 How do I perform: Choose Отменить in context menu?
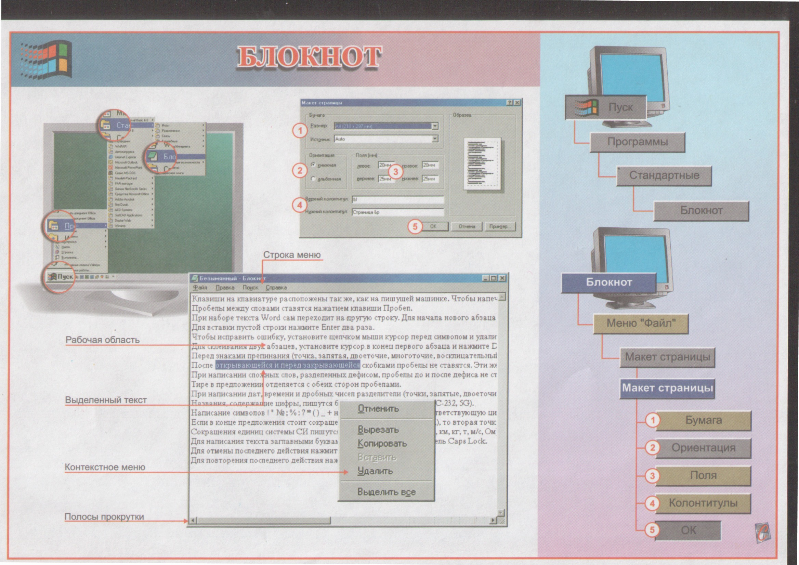pyautogui.click(x=378, y=408)
